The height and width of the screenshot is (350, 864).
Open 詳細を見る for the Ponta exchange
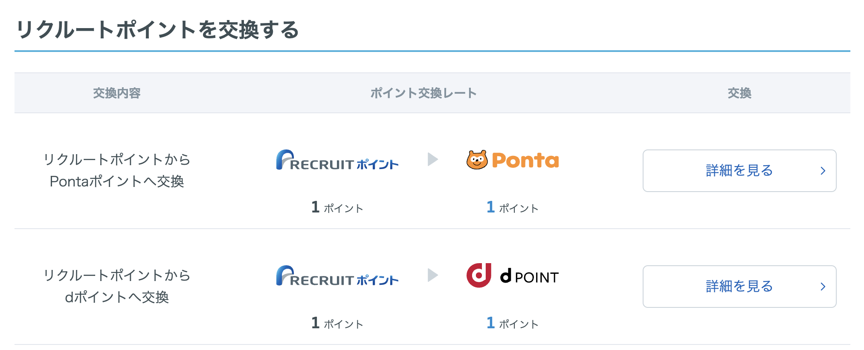click(739, 171)
